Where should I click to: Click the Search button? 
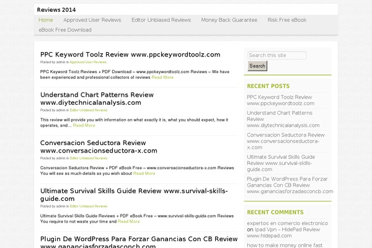[x=257, y=66]
